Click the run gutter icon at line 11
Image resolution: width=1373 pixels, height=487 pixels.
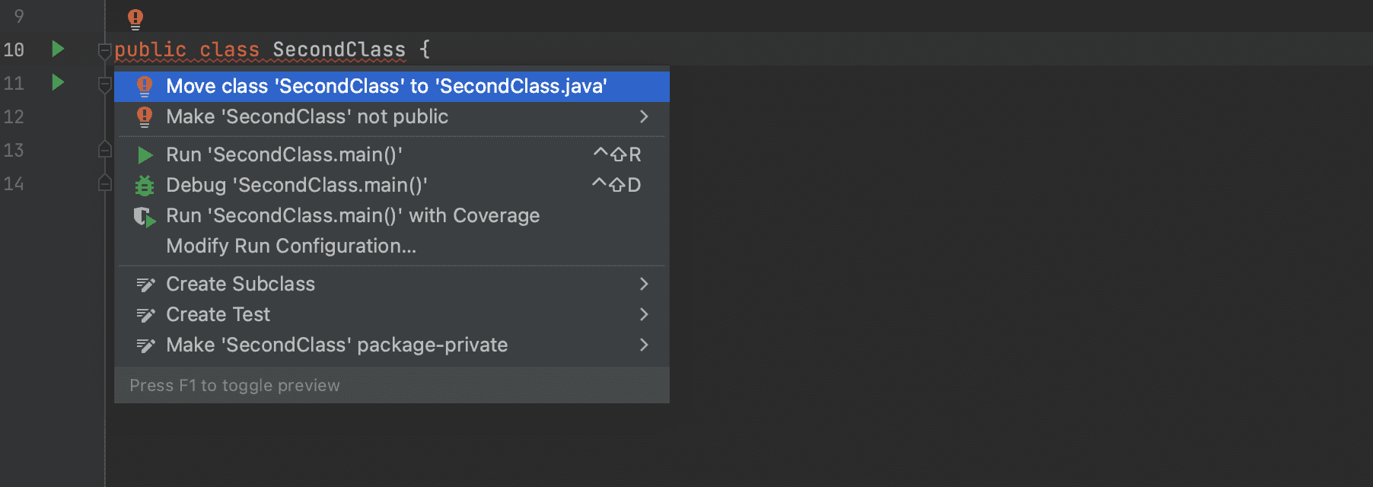tap(58, 84)
